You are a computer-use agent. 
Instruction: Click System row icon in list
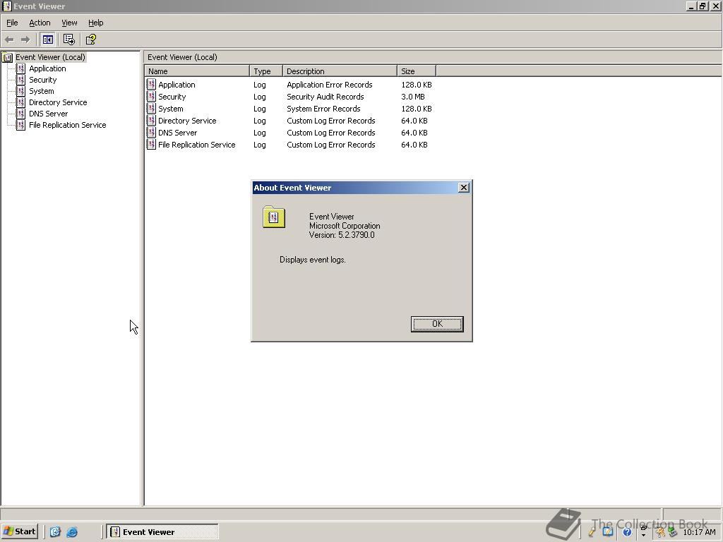151,108
